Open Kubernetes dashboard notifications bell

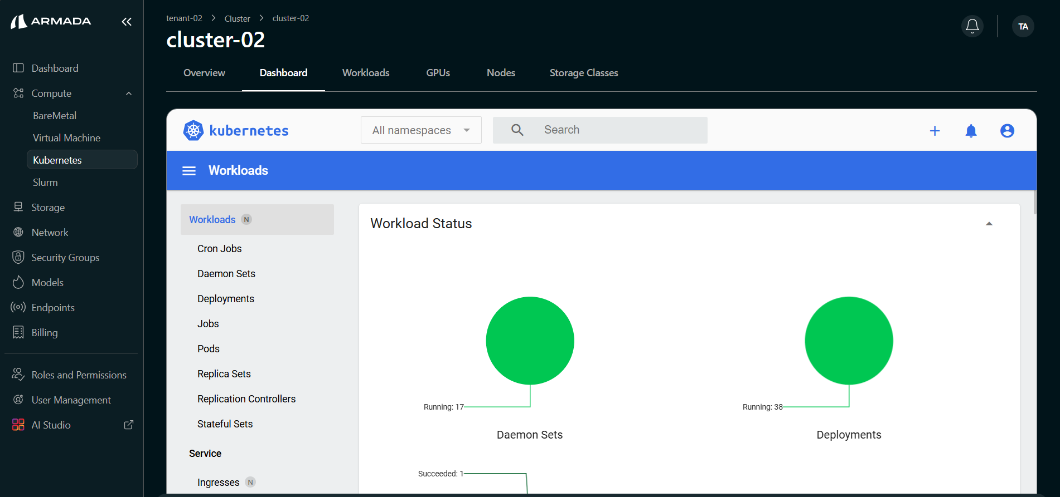(971, 131)
